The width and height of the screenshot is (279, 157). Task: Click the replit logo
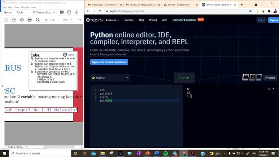95,20
